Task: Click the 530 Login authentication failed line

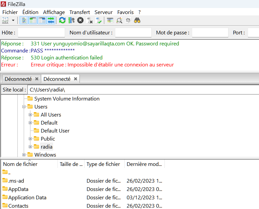Action: pos(67,58)
